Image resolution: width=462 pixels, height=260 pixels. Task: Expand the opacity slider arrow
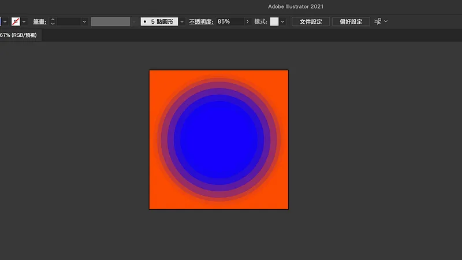pyautogui.click(x=248, y=21)
